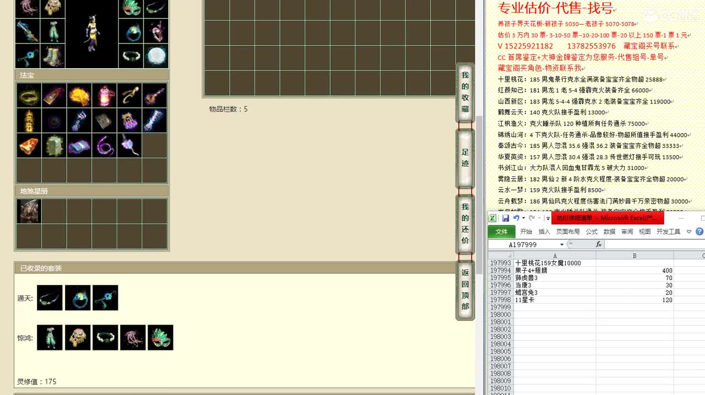Viewport: 705px width, 395px height.
Task: Open the 视图 ribbon tab
Action: [644, 232]
